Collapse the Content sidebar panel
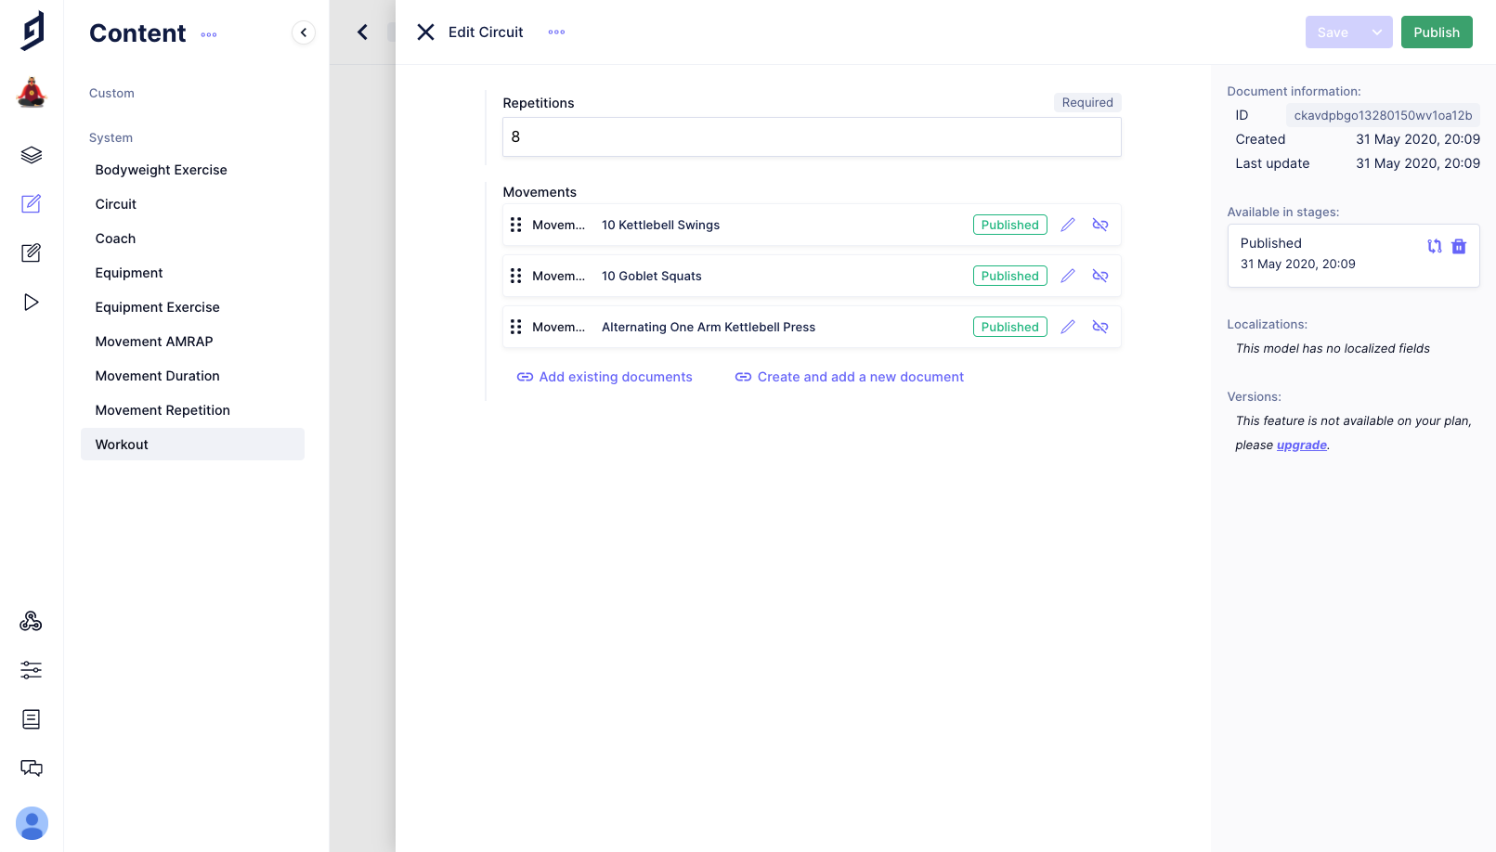Image resolution: width=1496 pixels, height=852 pixels. [x=304, y=32]
